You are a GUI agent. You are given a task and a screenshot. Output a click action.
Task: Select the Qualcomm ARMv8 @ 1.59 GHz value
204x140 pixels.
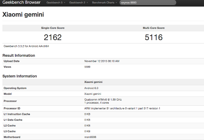(x=103, y=100)
